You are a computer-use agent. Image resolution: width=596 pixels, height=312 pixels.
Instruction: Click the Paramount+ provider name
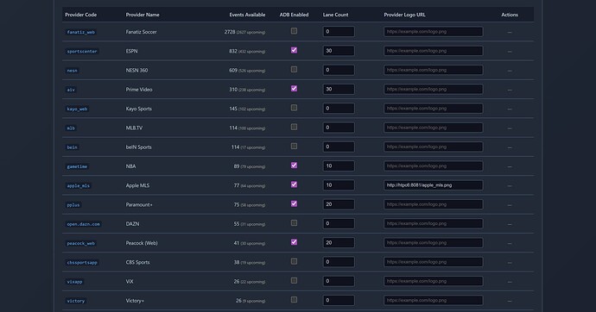(139, 205)
